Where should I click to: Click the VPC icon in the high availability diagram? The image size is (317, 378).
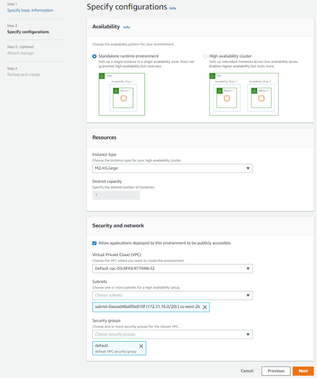click(212, 76)
